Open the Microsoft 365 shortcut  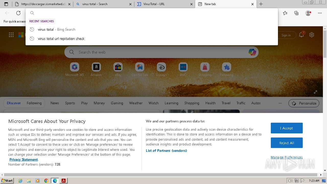point(75,70)
